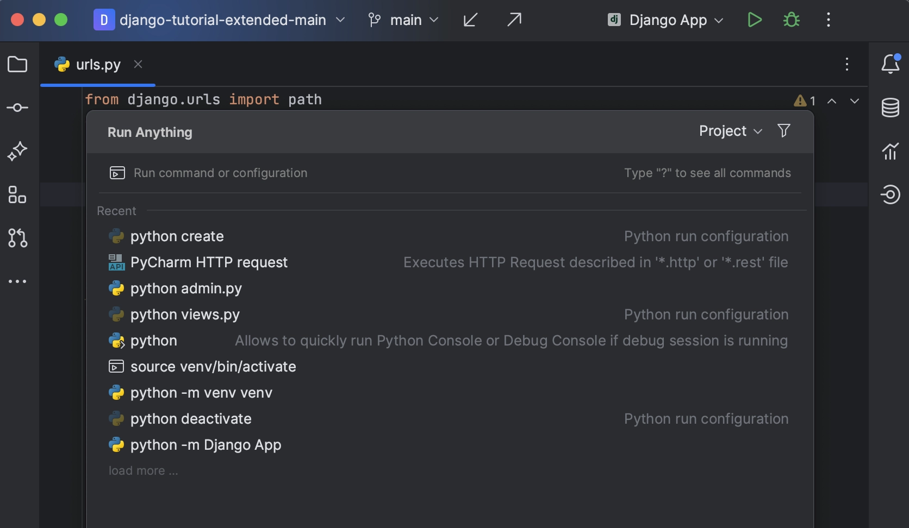The image size is (909, 528).
Task: Open the Structure tool window icon
Action: (x=17, y=194)
